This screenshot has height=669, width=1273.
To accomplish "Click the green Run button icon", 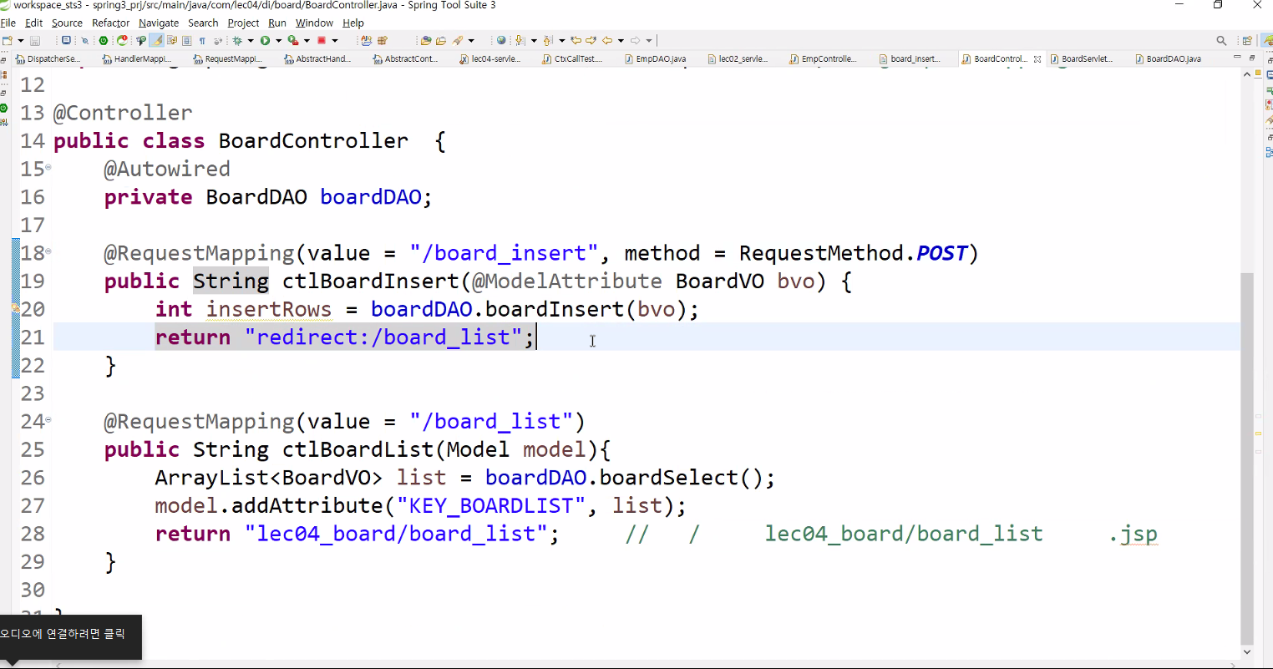I will [x=265, y=40].
